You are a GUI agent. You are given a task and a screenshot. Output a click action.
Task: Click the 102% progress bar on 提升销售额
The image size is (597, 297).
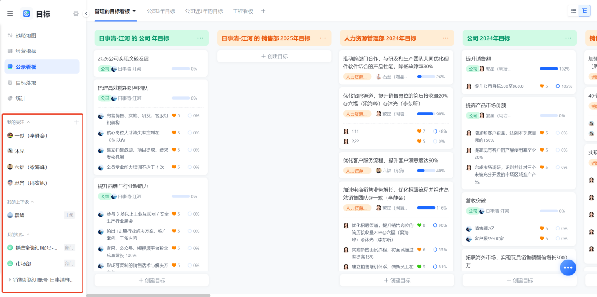point(548,69)
